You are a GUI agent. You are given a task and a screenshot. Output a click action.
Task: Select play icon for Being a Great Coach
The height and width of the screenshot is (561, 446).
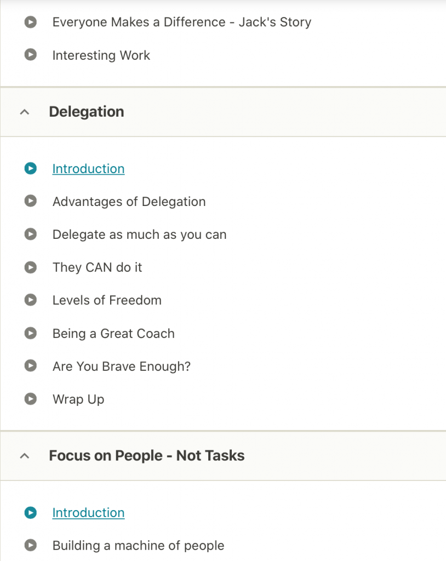[x=31, y=333]
